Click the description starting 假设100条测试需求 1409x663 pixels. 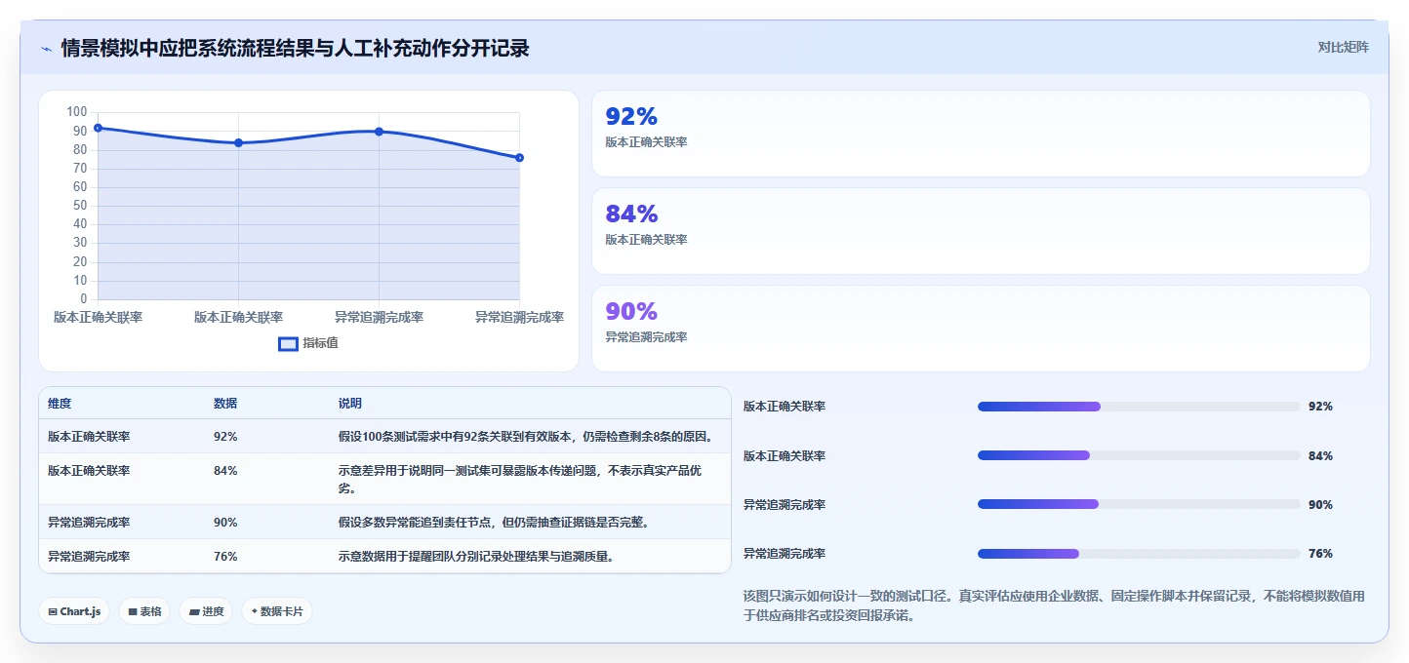526,436
